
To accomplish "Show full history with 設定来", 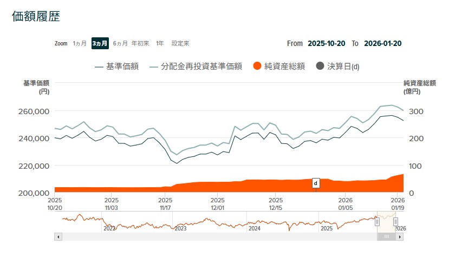I will pos(180,43).
